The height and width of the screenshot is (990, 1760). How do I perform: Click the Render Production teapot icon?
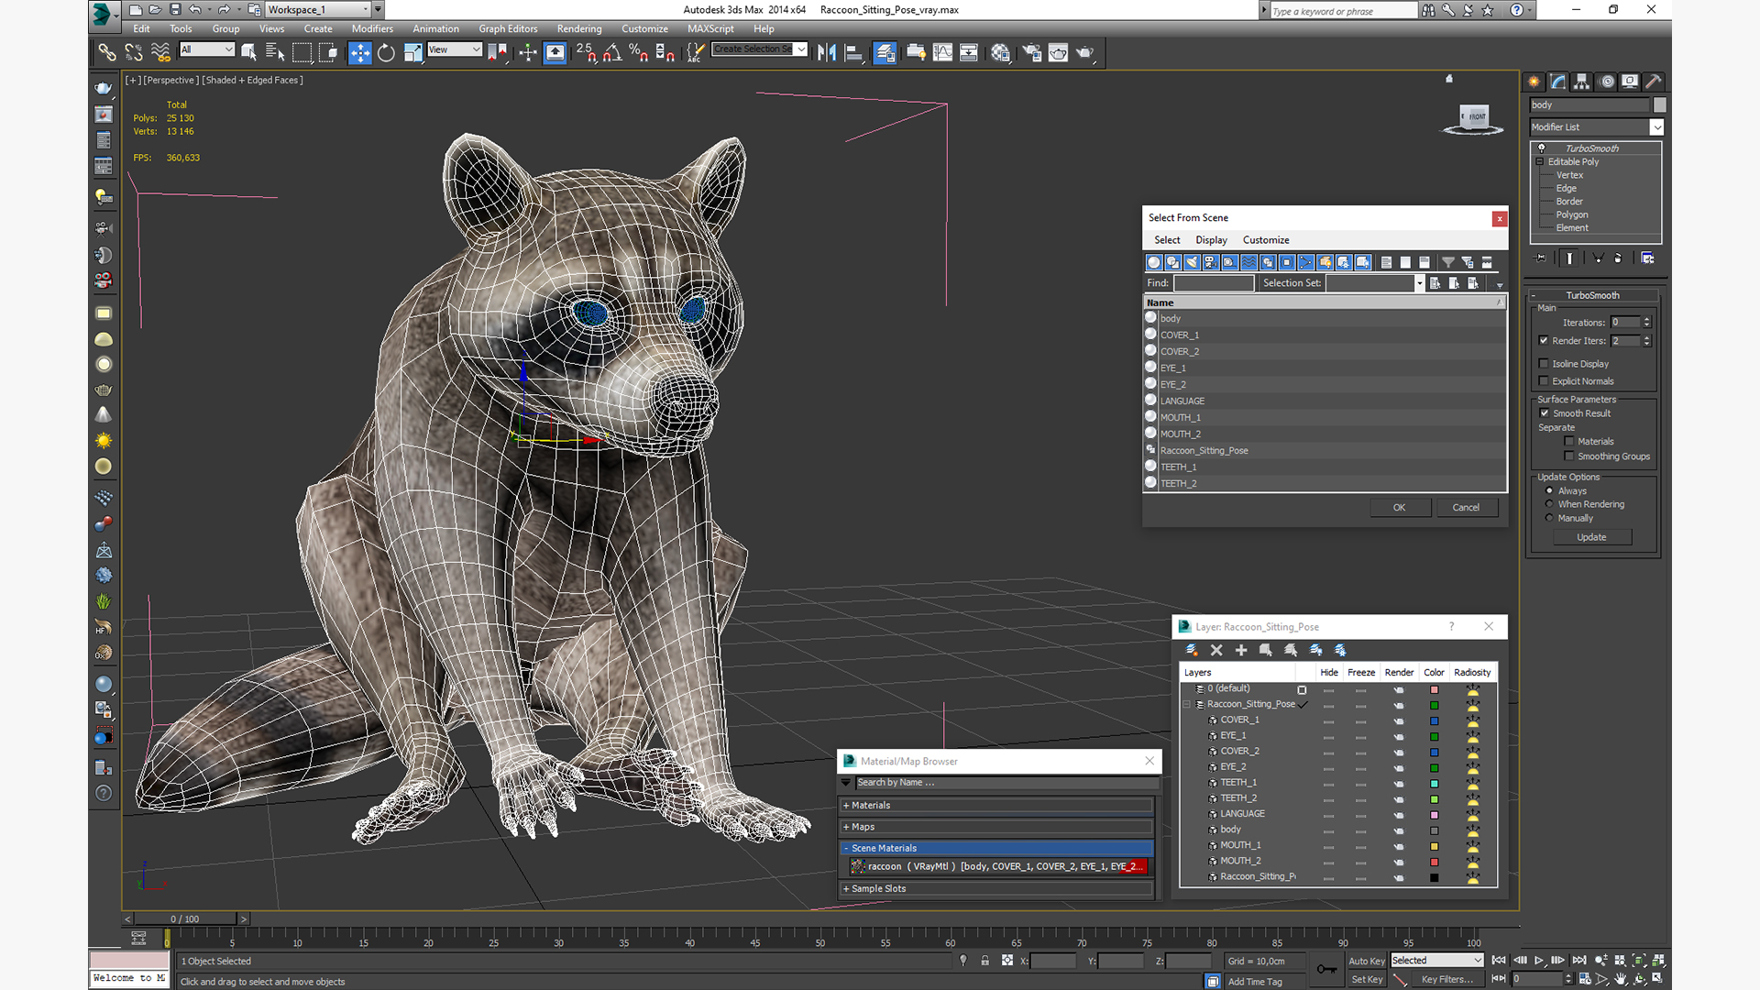(x=1085, y=53)
